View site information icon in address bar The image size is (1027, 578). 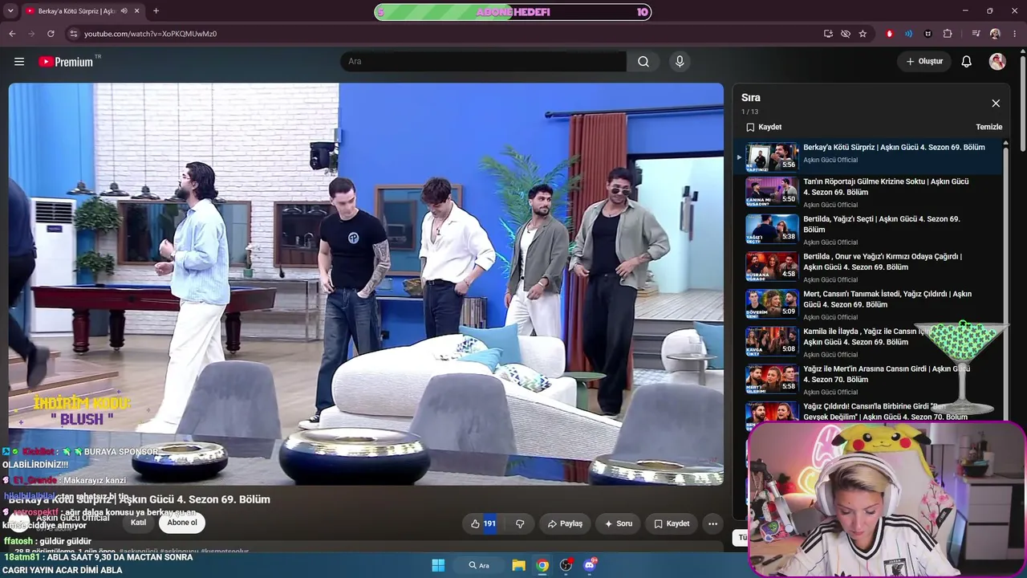(x=74, y=34)
